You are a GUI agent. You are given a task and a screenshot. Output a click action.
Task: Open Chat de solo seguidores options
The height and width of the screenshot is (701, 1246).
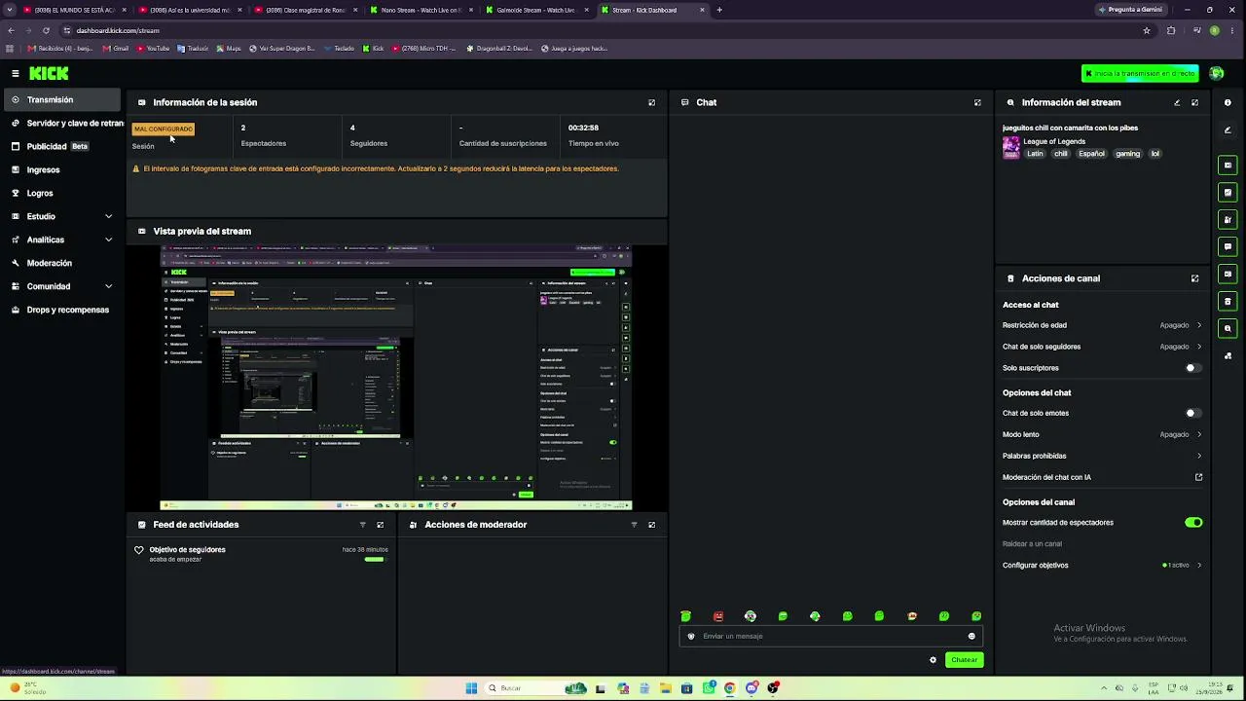(x=1102, y=347)
